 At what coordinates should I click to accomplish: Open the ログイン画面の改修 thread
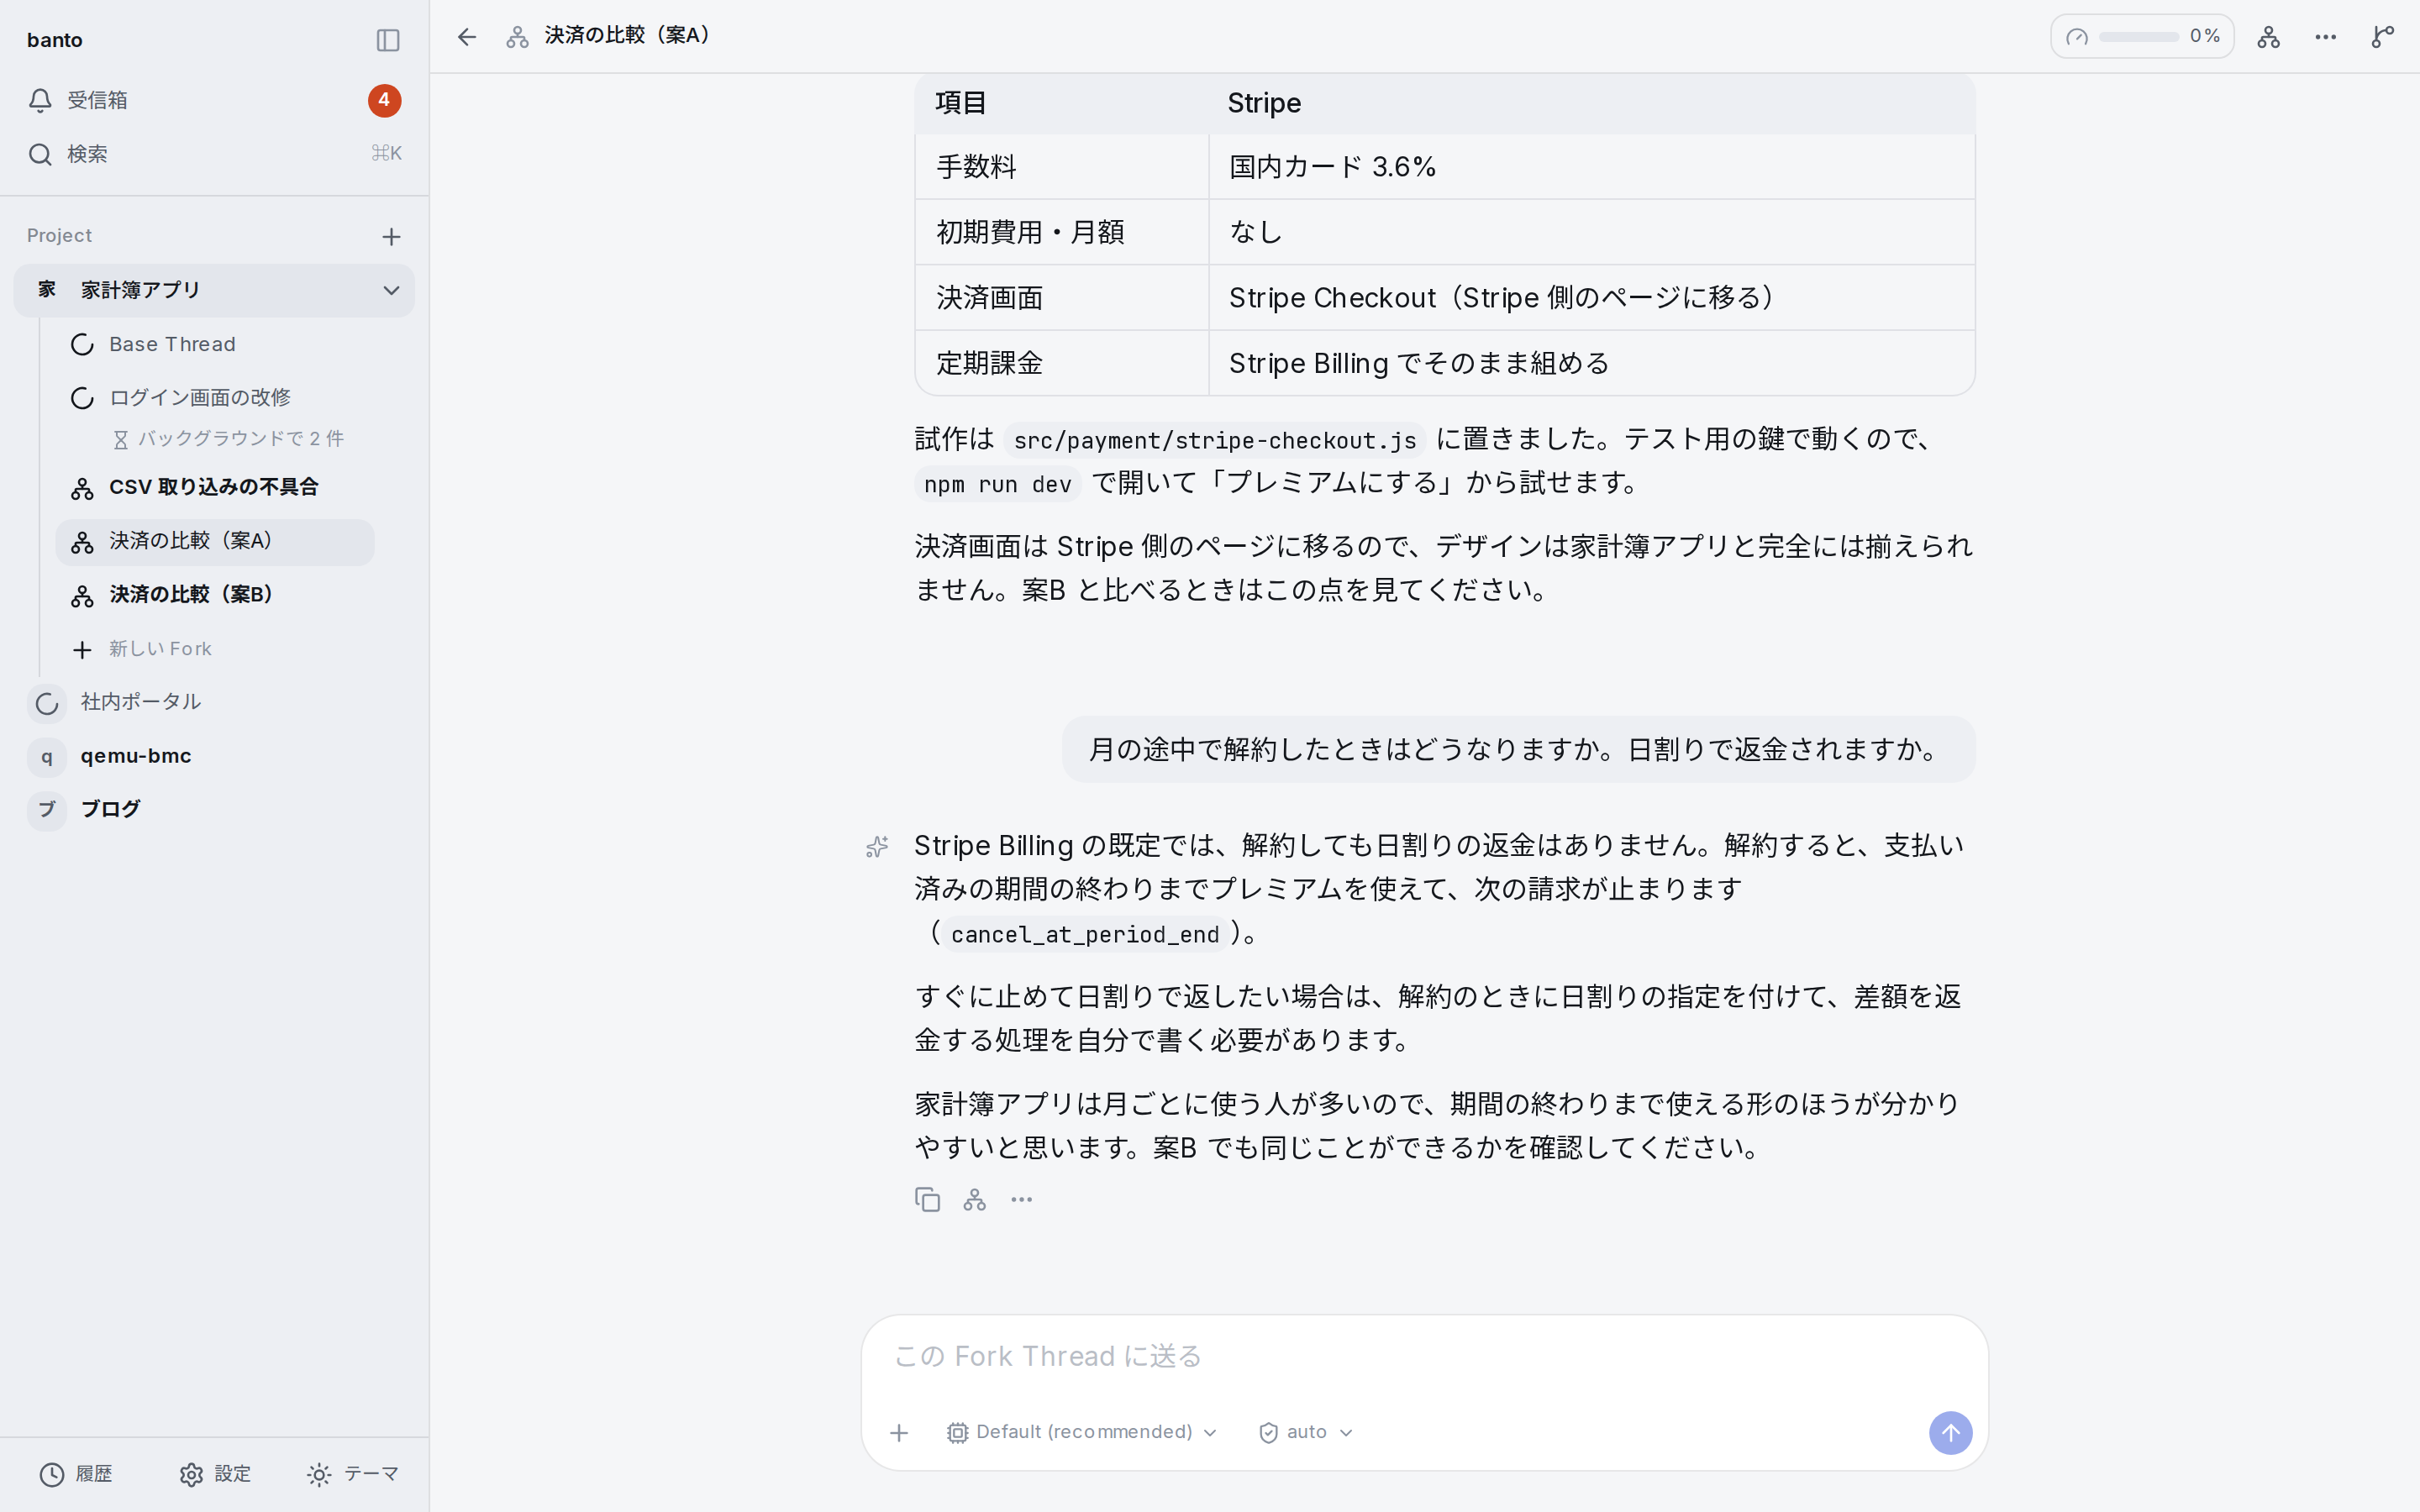(x=214, y=397)
